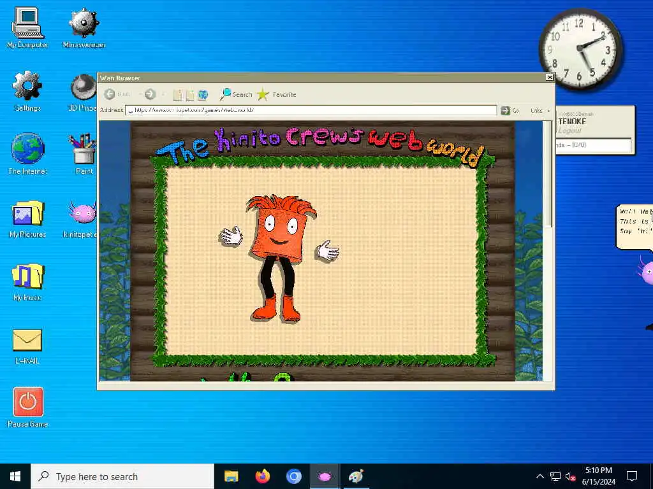Click the pet's speech bubble
Viewport: 653px width, 489px height.
pos(635,227)
